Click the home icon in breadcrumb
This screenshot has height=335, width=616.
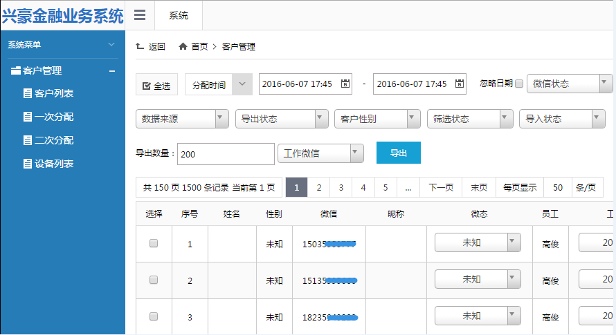[183, 46]
